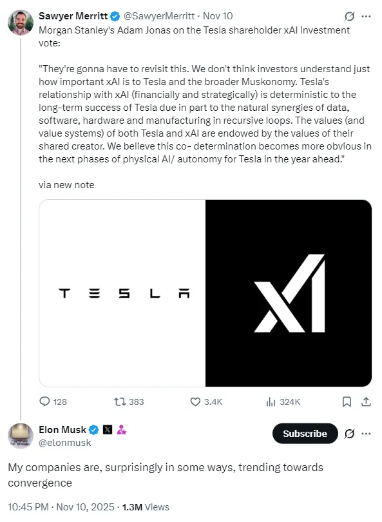Bookmark the post using the bookmark icon

[347, 401]
